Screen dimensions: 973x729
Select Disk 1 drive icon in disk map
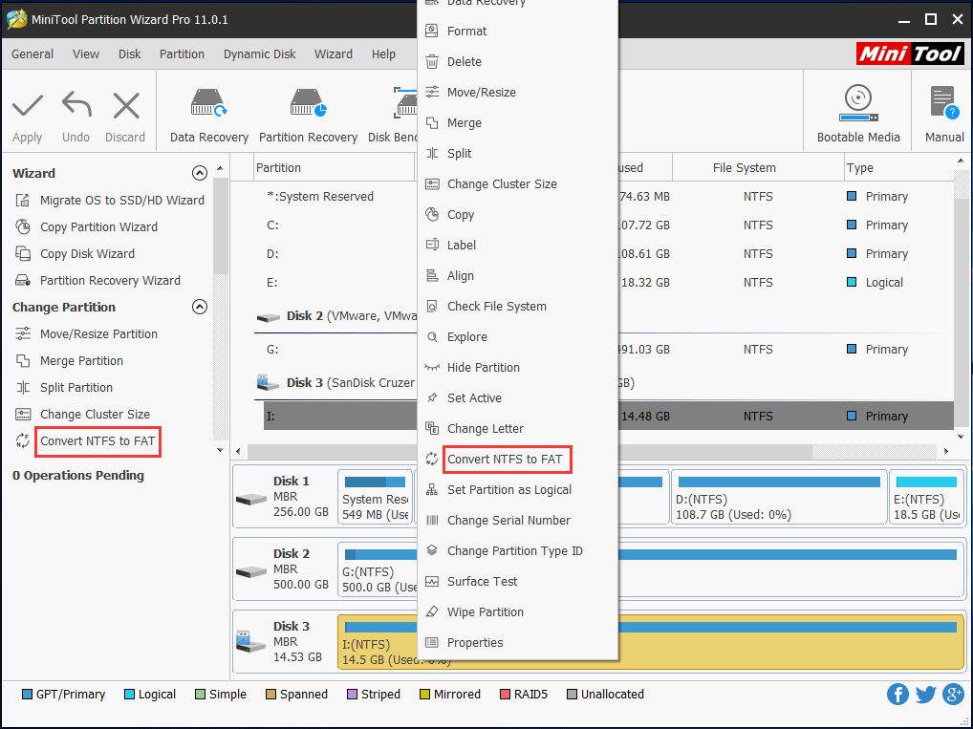point(251,498)
